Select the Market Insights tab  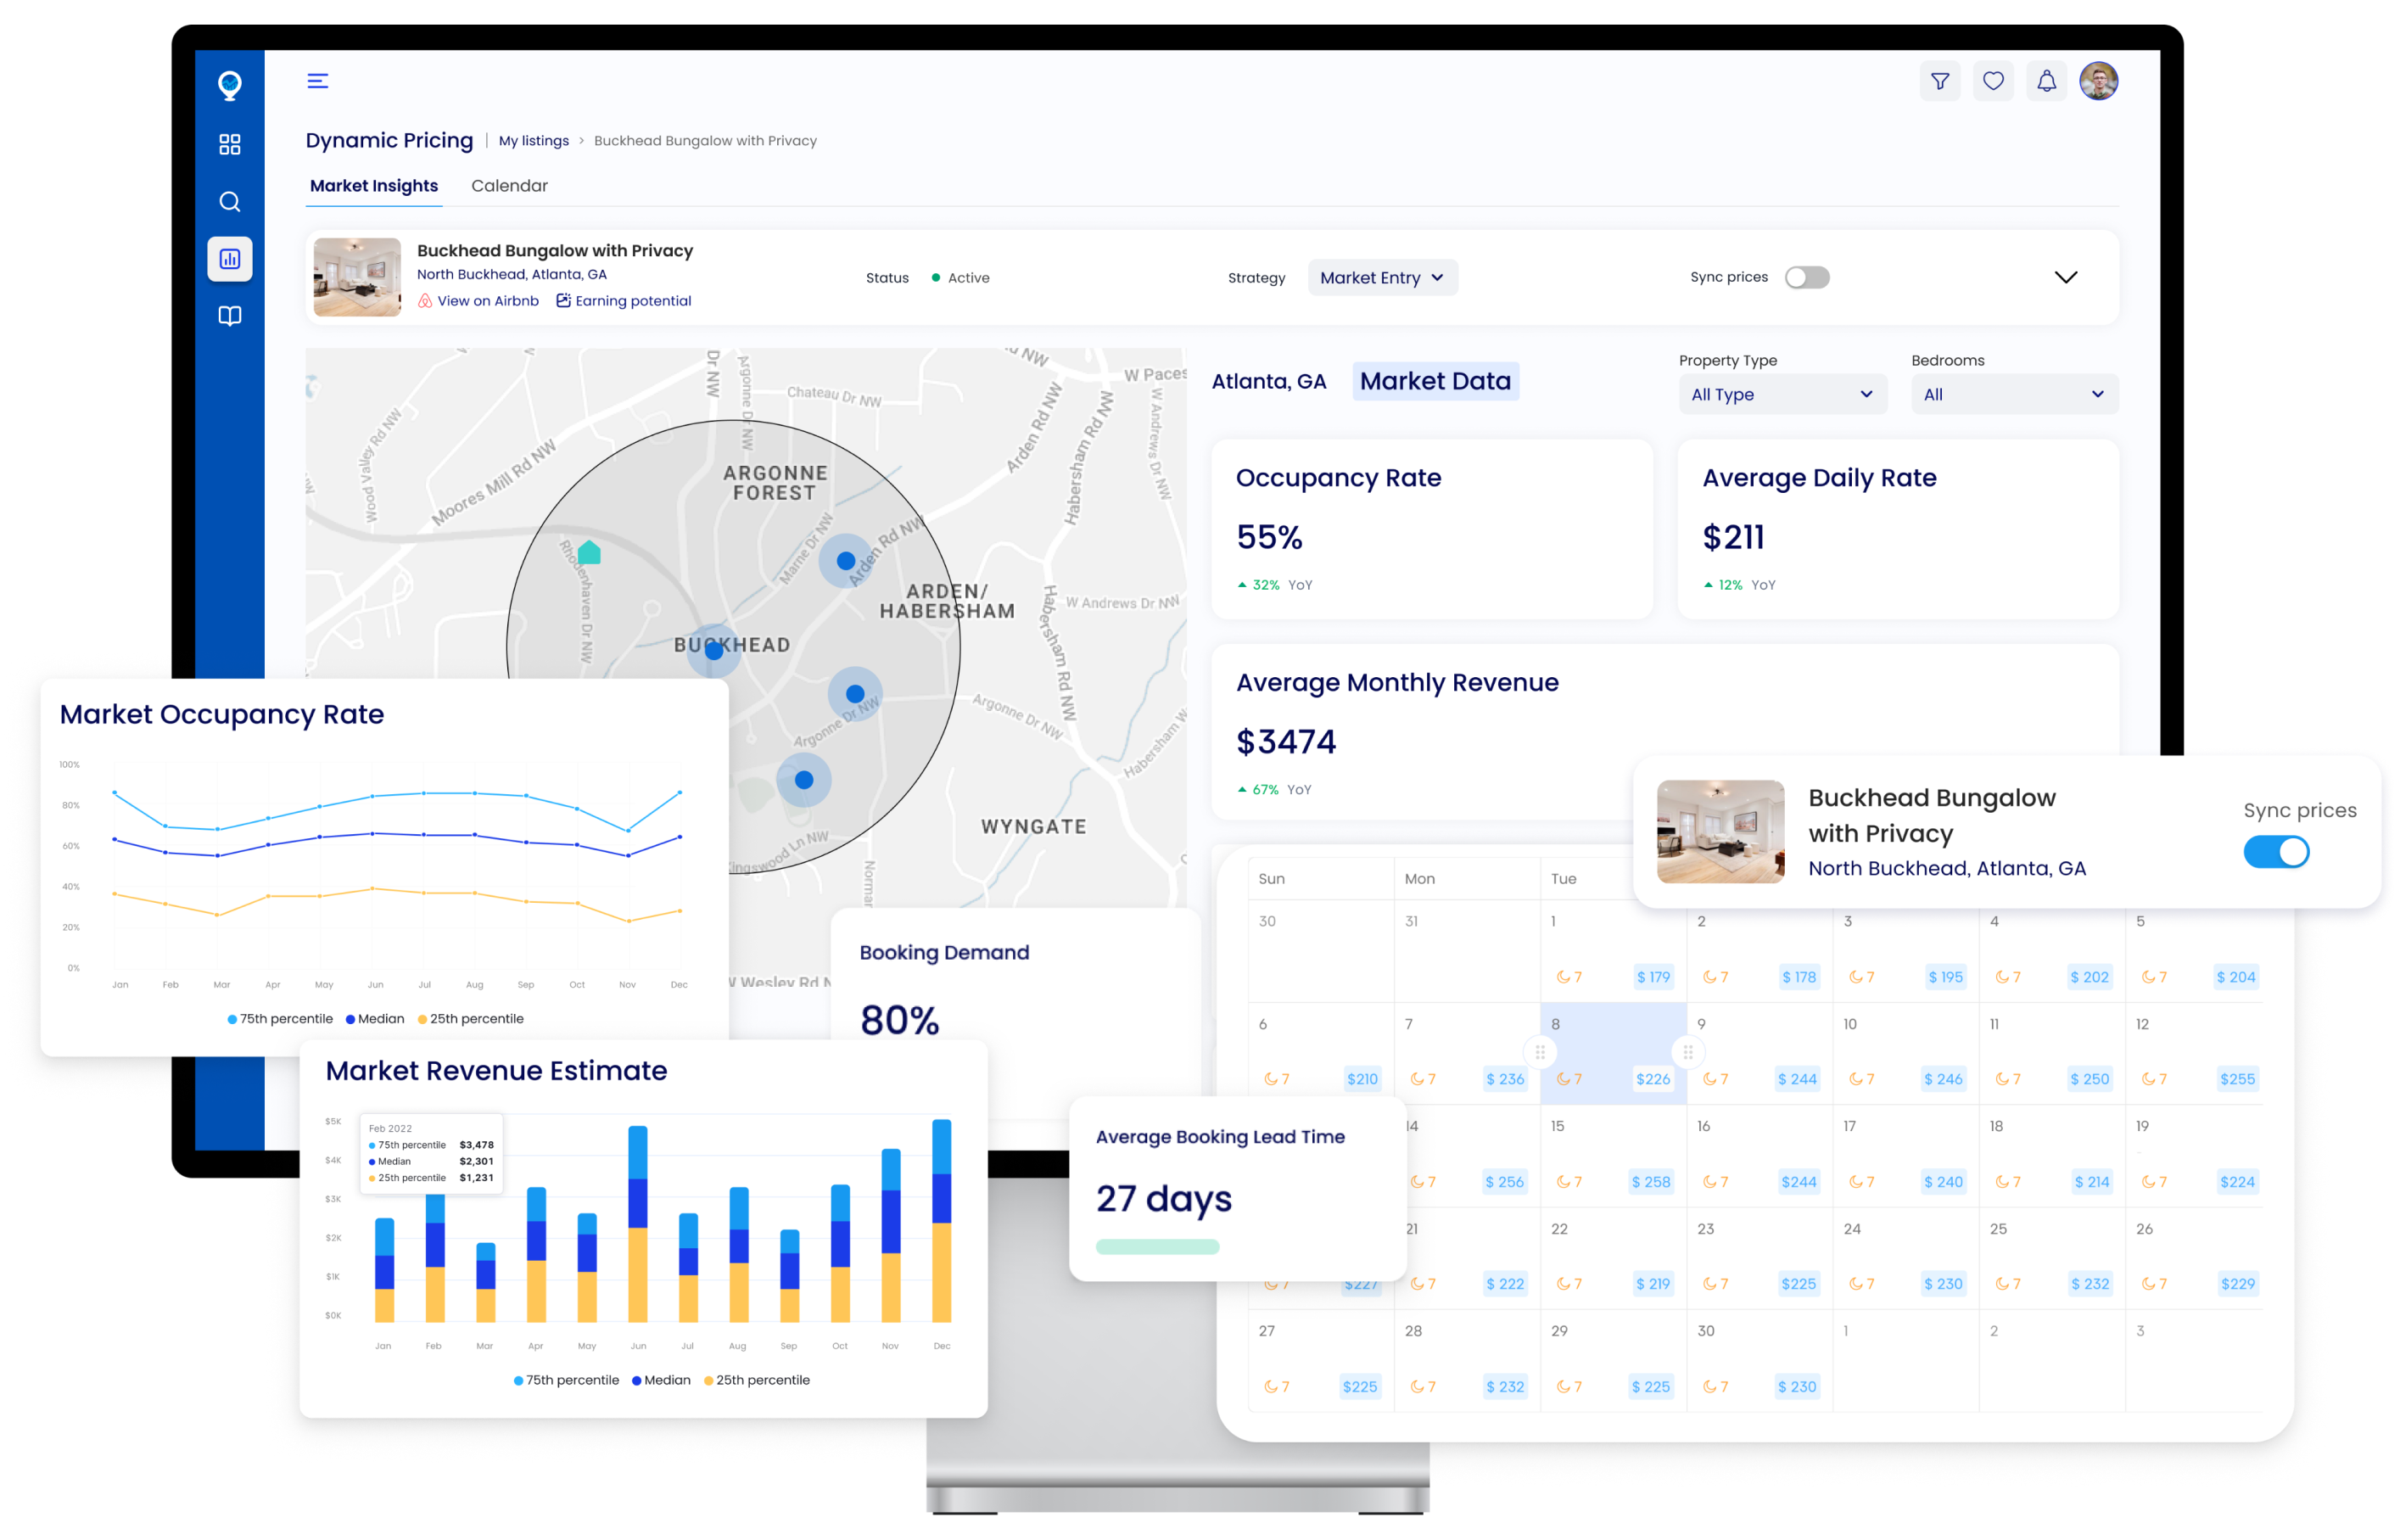[x=374, y=186]
